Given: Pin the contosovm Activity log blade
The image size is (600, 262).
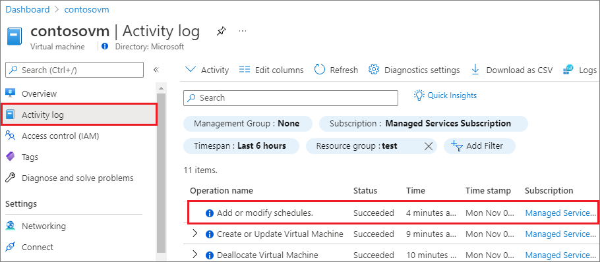Looking at the screenshot, I should tap(221, 32).
